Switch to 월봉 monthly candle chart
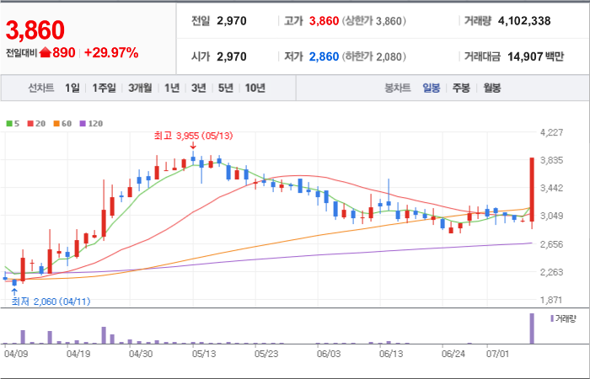 coord(491,88)
